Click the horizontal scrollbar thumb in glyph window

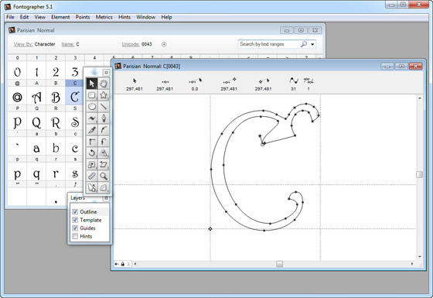tap(279, 264)
